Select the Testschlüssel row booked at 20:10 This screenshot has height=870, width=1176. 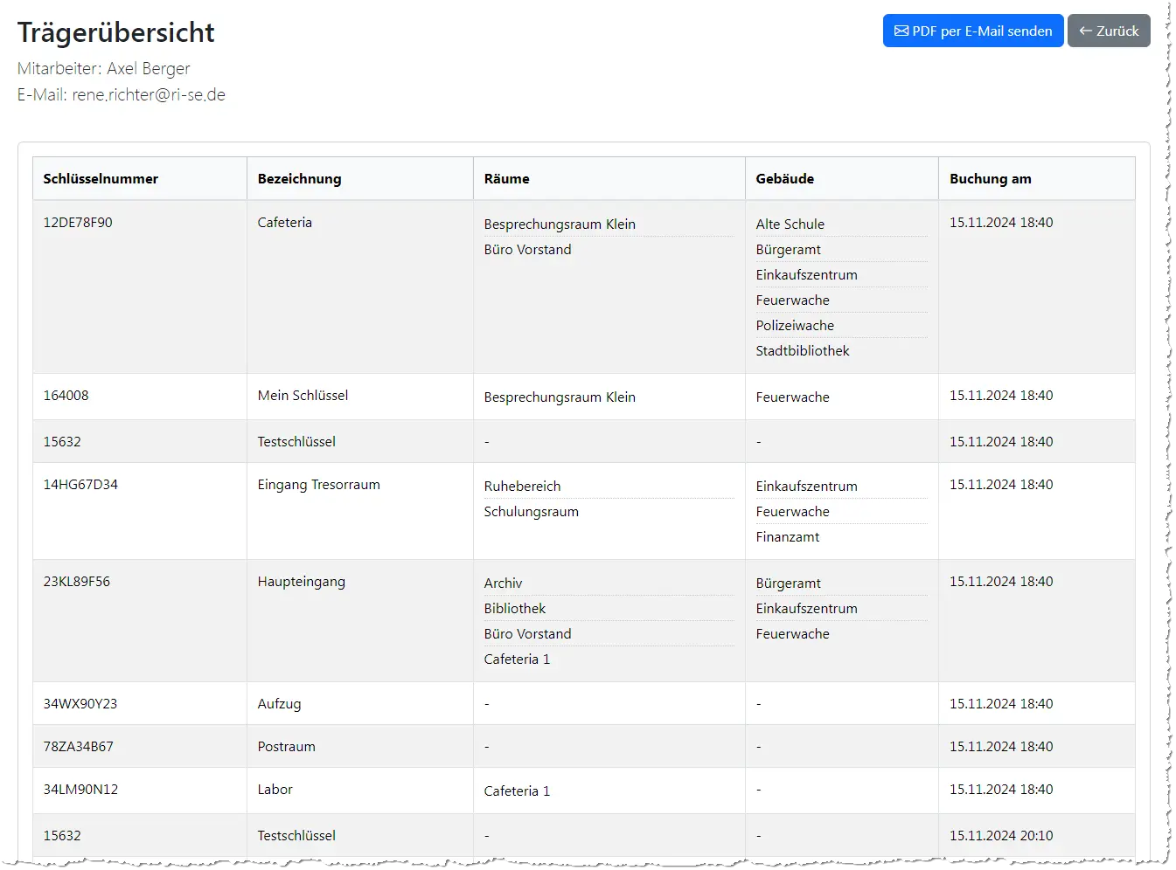pos(296,835)
